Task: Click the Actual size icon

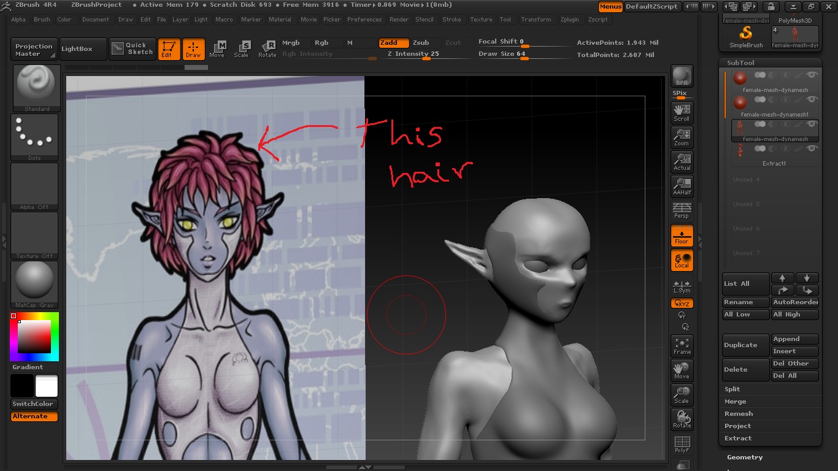Action: pyautogui.click(x=682, y=161)
